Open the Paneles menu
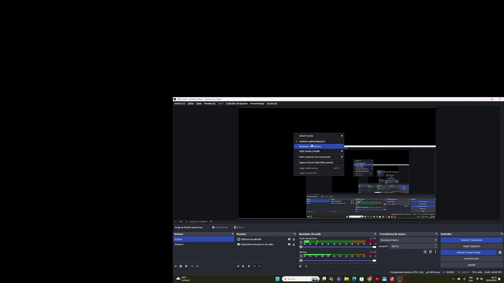This screenshot has height=283, width=504. click(x=209, y=103)
